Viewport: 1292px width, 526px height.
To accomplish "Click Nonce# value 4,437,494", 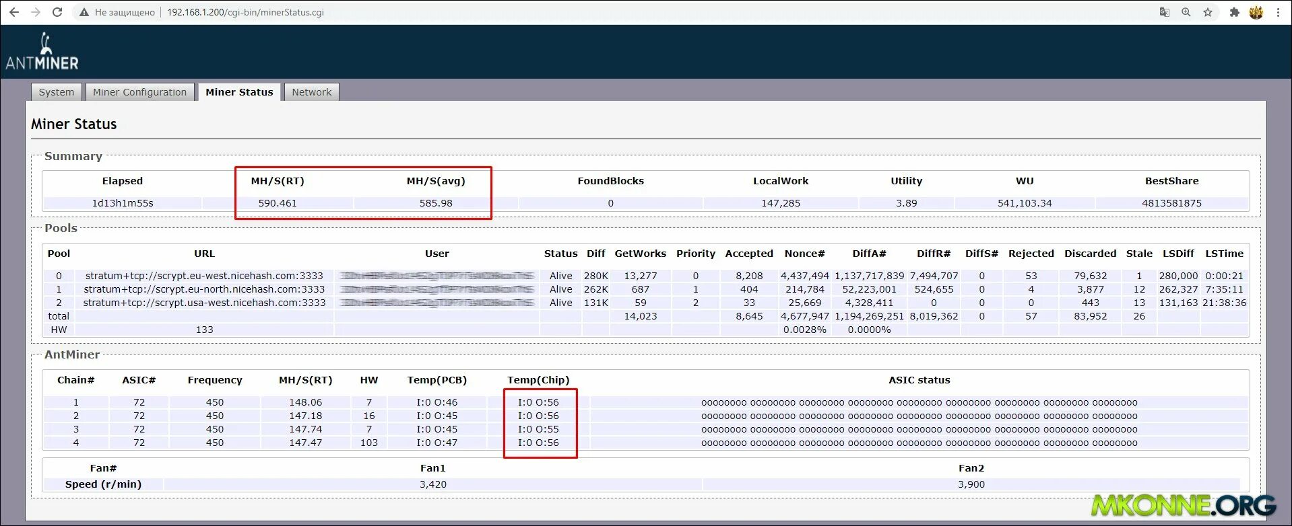I will [804, 276].
